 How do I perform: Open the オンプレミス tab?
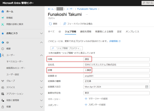click(x=132, y=32)
